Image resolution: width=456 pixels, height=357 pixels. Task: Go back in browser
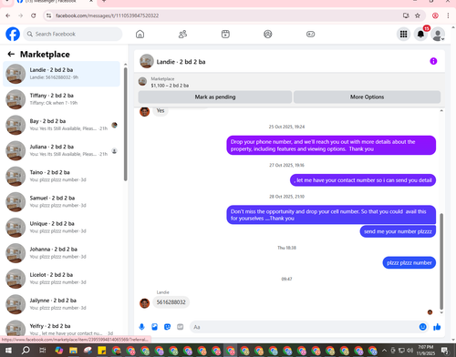[x=8, y=15]
